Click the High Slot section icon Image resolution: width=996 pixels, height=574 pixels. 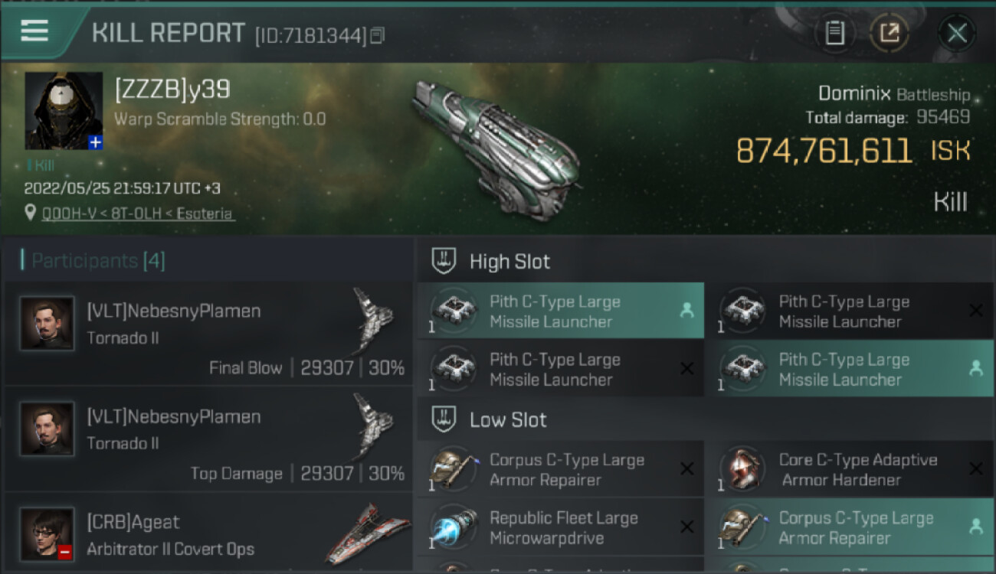[444, 261]
